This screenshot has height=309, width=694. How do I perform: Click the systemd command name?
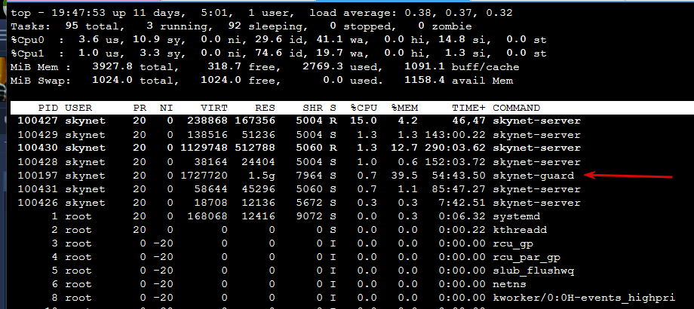[516, 216]
